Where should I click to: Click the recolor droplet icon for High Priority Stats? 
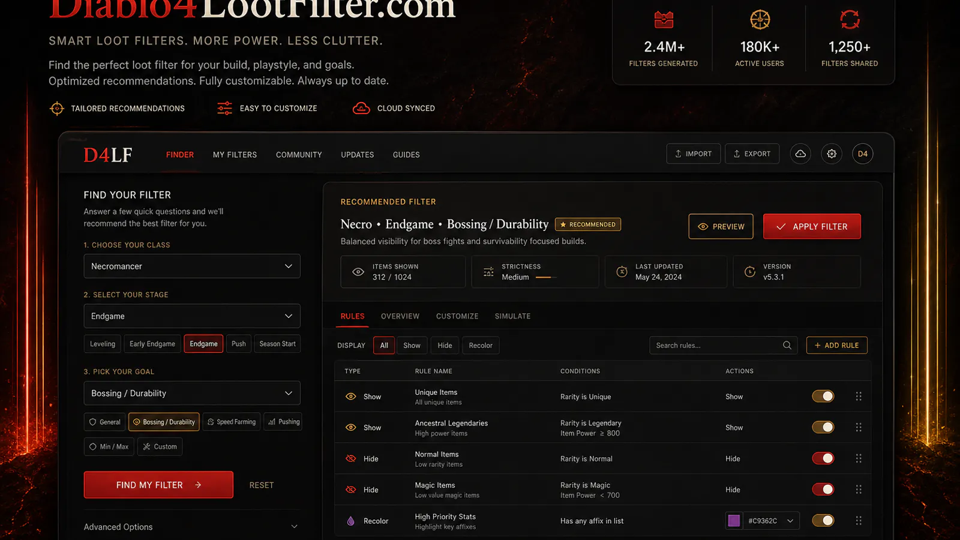[351, 521]
